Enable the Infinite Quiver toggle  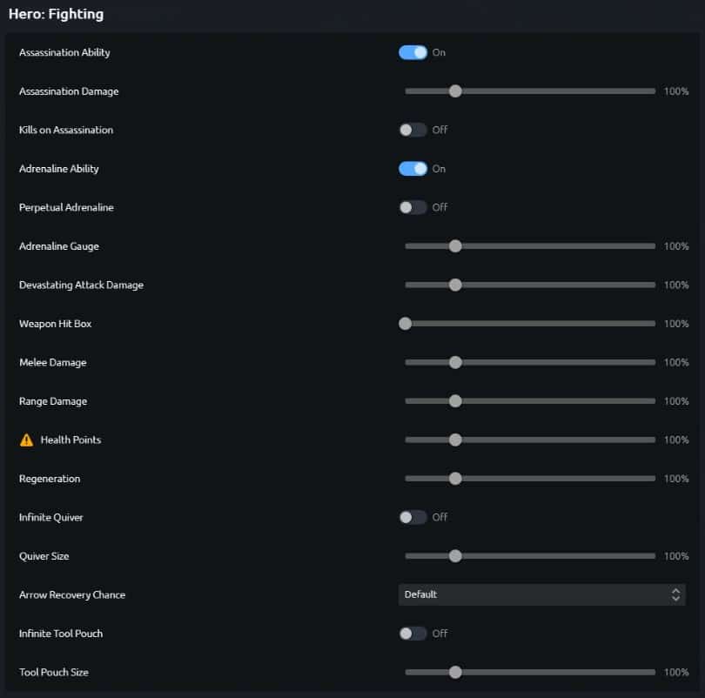point(413,517)
